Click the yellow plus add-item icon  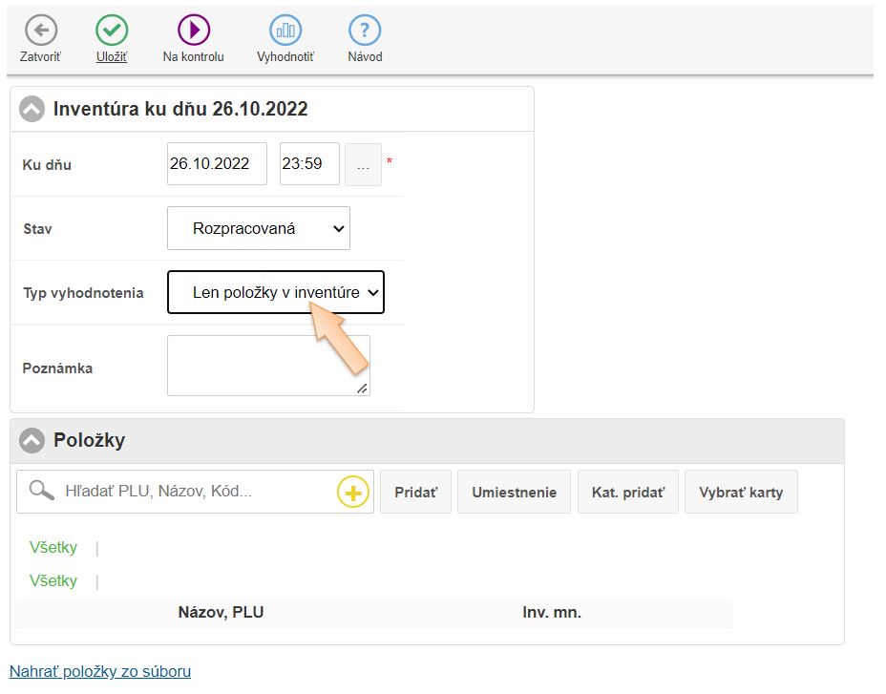pyautogui.click(x=353, y=493)
